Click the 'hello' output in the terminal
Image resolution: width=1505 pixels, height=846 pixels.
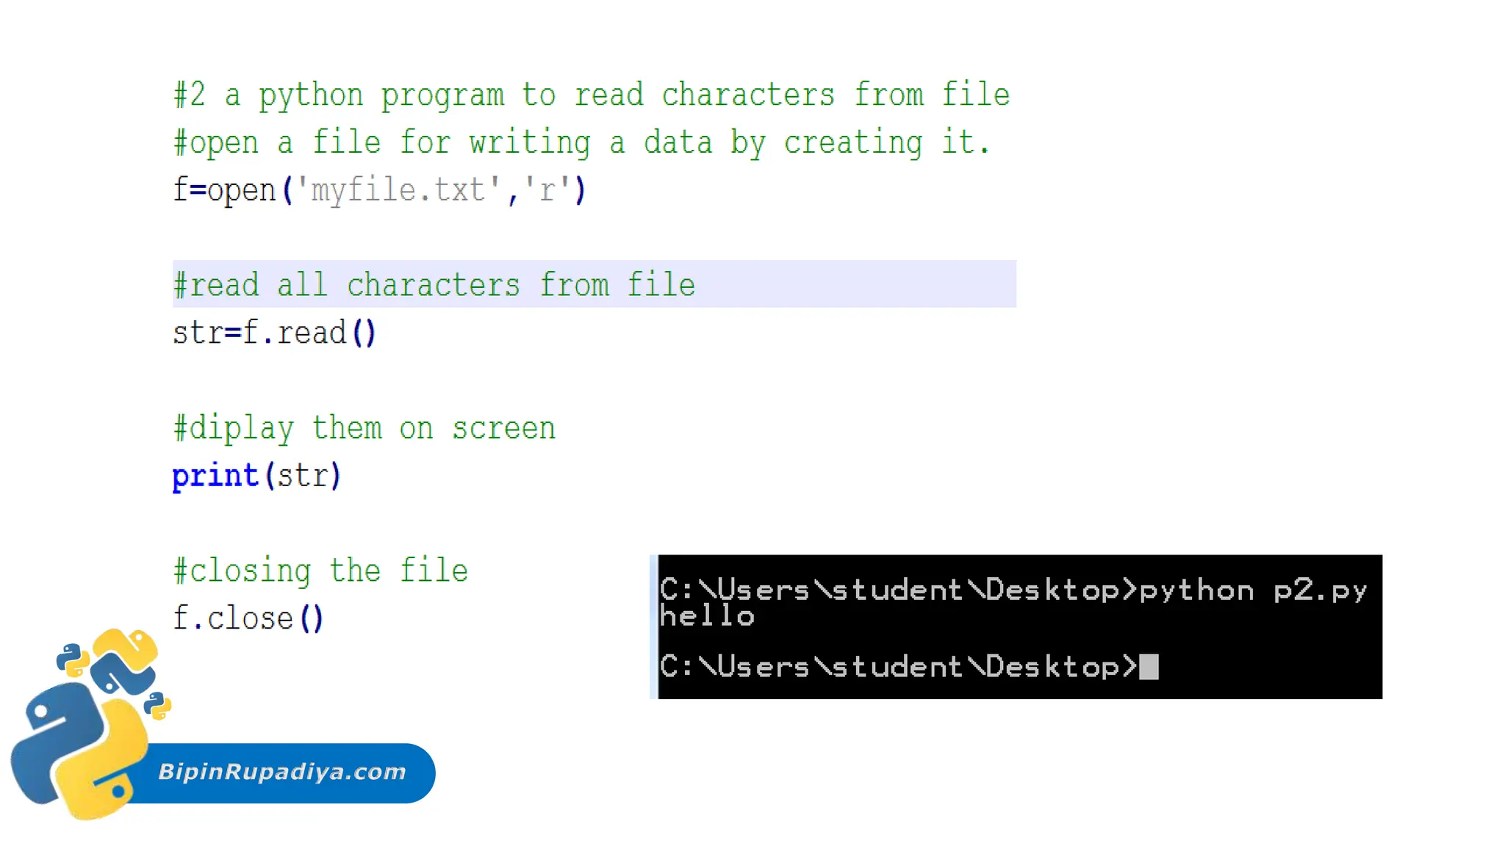coord(707,616)
